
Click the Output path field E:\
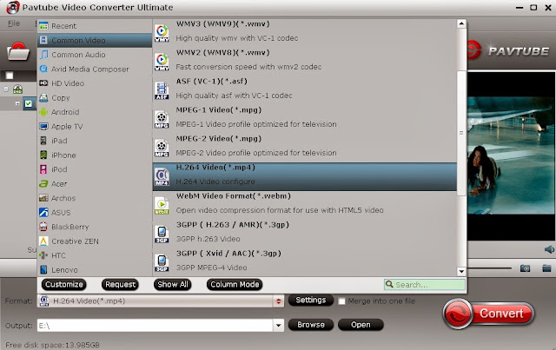click(155, 325)
